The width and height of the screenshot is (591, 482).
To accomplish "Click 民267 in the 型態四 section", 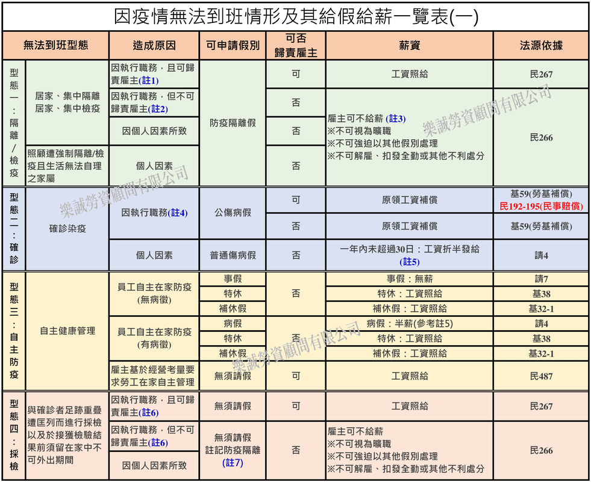I will click(x=541, y=406).
